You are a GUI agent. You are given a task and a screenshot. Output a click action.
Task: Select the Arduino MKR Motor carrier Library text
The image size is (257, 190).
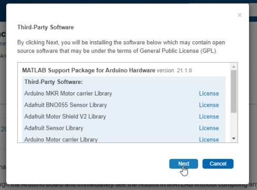[x=68, y=93]
